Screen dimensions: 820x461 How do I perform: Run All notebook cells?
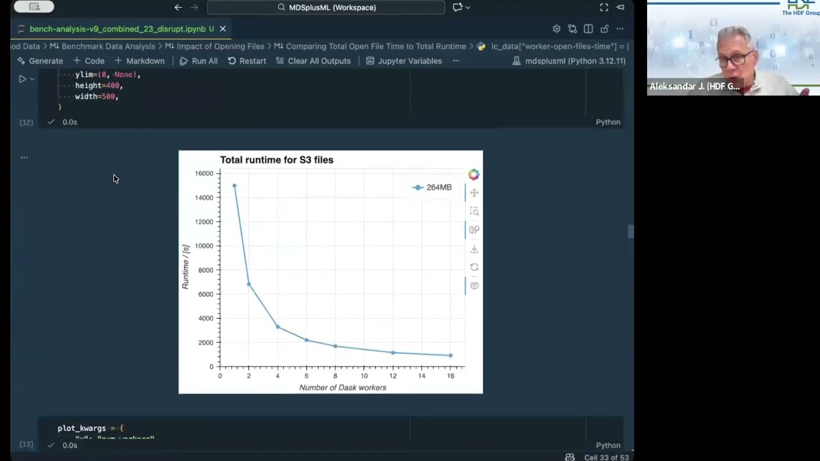click(x=199, y=61)
